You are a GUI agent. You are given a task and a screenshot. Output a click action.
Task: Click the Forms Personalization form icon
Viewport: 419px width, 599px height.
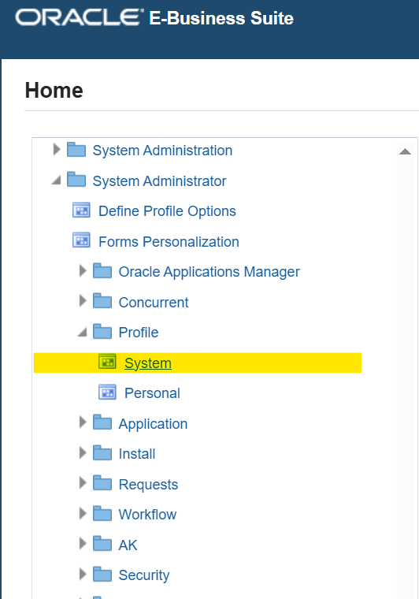point(81,240)
